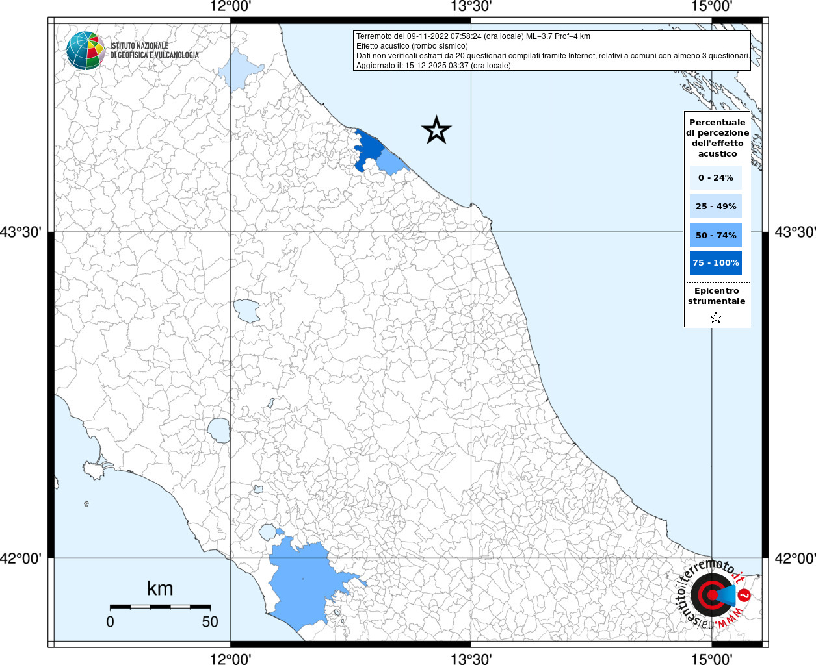Click the top 15°00' longitude label
This screenshot has width=816, height=665.
711,7
